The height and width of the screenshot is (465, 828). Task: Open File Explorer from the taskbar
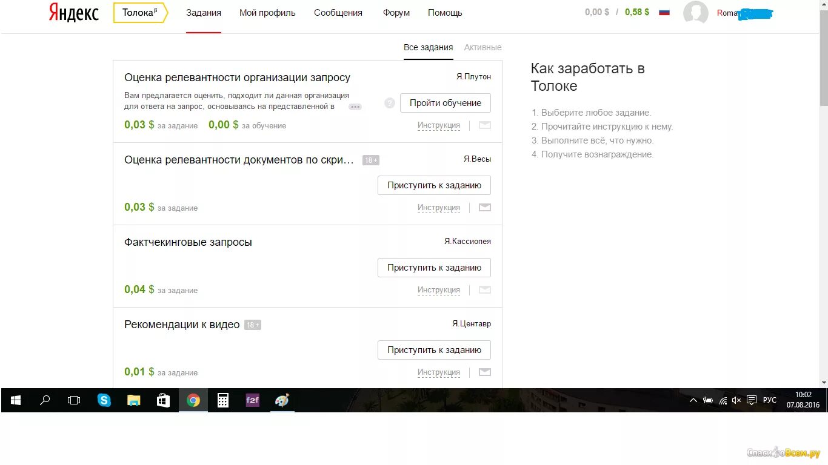click(x=133, y=400)
